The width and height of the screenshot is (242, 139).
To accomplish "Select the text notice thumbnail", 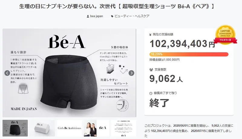I will [123, 128].
